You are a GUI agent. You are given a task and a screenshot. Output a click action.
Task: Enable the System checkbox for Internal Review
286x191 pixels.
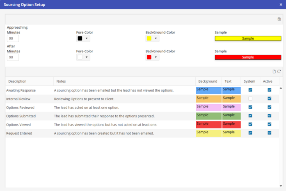point(250,99)
